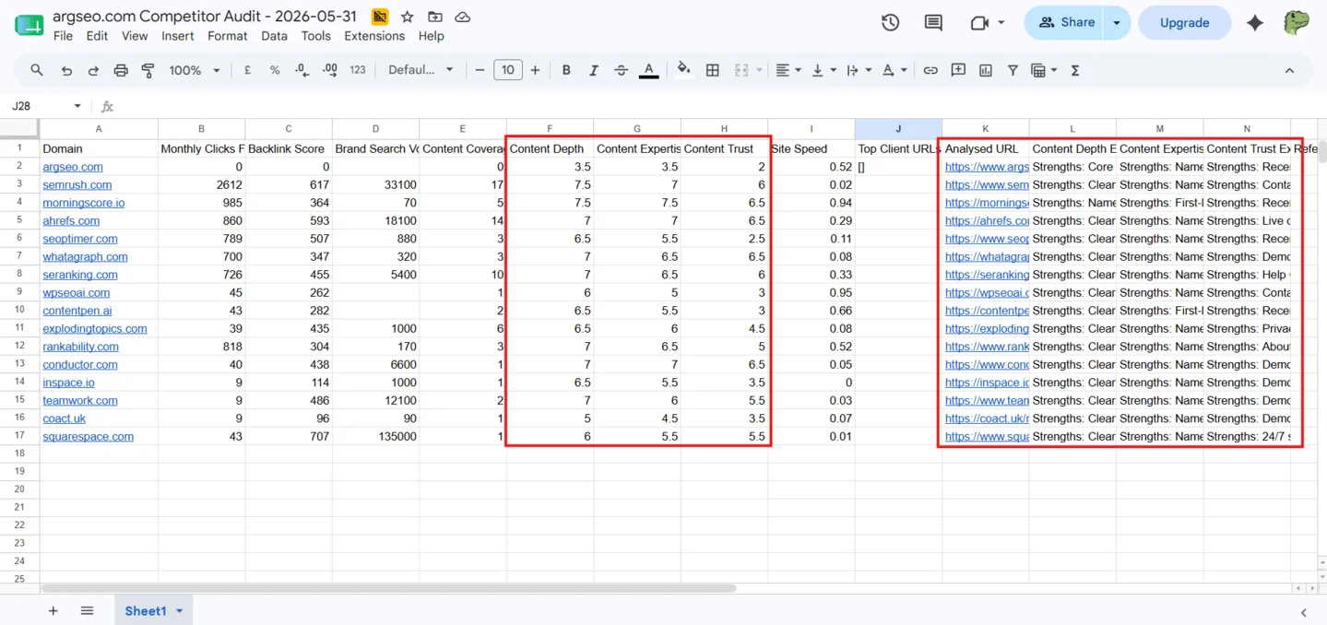This screenshot has height=625, width=1327.
Task: Open the Extensions menu
Action: pos(374,36)
